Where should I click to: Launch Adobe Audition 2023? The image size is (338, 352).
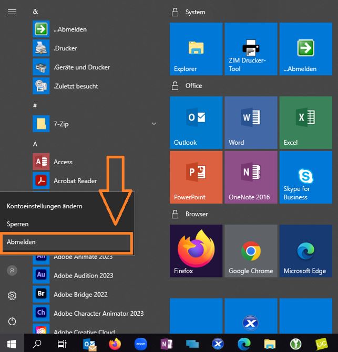click(95, 275)
